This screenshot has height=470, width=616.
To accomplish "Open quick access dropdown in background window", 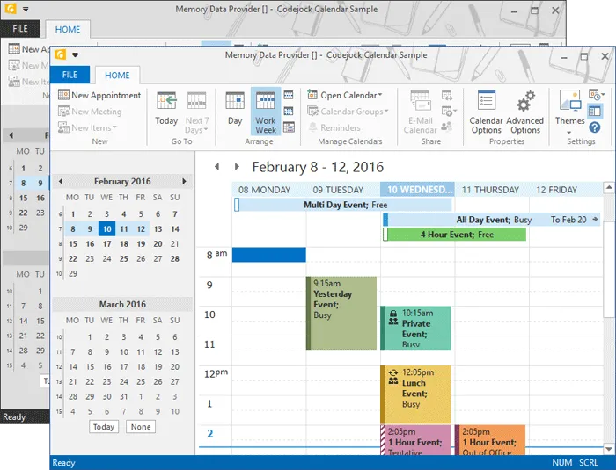I will pos(26,9).
